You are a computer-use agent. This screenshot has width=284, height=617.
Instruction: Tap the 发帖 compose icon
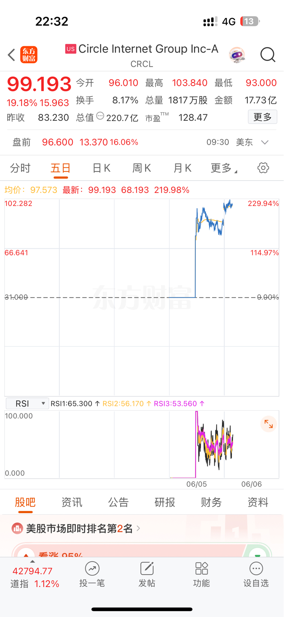147,574
